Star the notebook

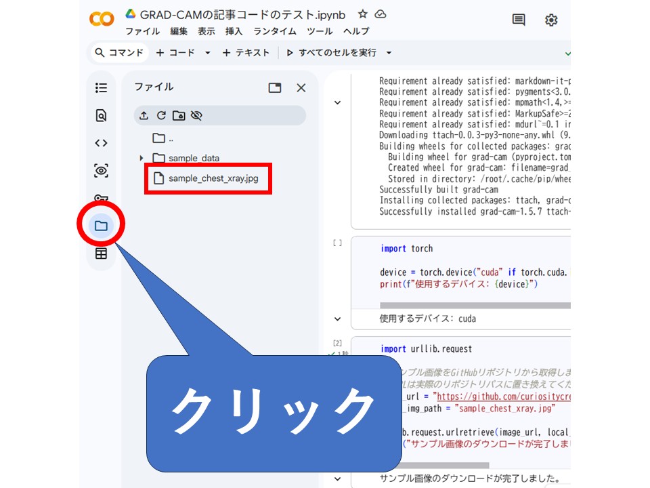363,14
